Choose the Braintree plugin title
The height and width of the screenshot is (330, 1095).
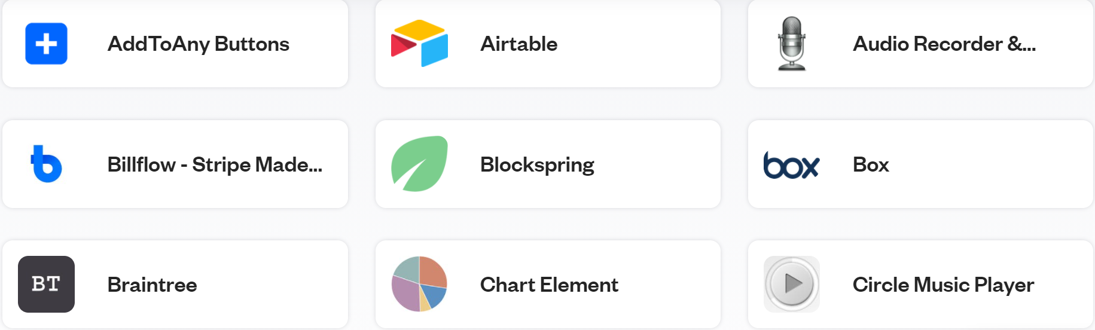click(x=152, y=285)
